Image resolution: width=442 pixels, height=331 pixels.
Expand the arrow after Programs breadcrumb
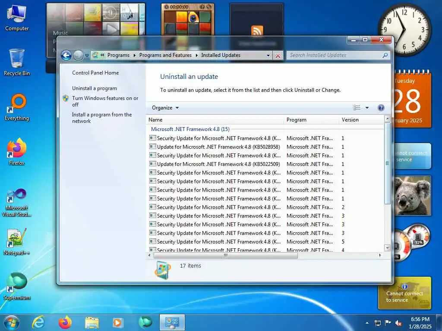point(135,56)
